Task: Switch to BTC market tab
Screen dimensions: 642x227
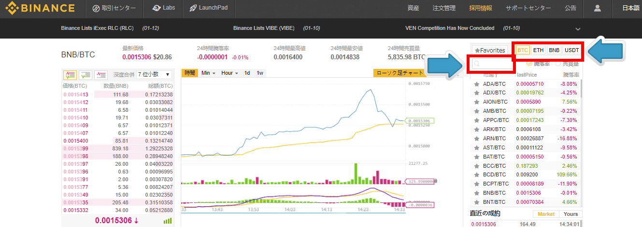Action: (523, 50)
